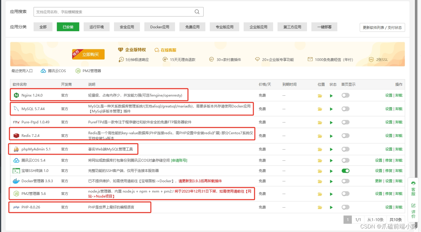Click page number 1 in pagination
The image size is (421, 232).
(x=348, y=220)
